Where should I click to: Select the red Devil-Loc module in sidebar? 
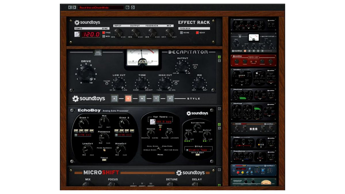(253, 60)
